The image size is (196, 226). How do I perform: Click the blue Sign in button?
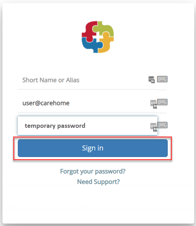[x=93, y=148]
